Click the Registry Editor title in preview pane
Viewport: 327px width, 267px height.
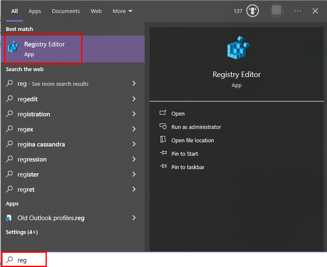(237, 74)
